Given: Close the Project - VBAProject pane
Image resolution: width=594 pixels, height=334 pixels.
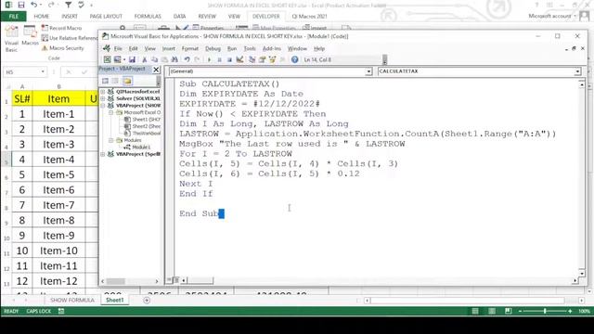Looking at the screenshot, I should pyautogui.click(x=156, y=70).
